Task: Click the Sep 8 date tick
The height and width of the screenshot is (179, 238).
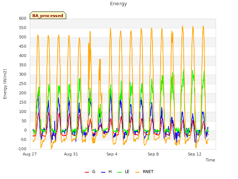Action: pos(153,154)
